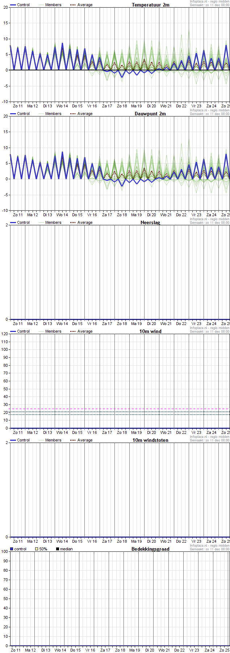Click the dotted Average marker in the Dauwpunt legend
Viewport: 230px width, 653px height.
tap(73, 114)
